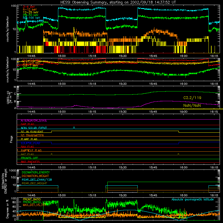Click the green 7-20 MeV legend label
Screen dimensions: 223x223
pos(30,68)
